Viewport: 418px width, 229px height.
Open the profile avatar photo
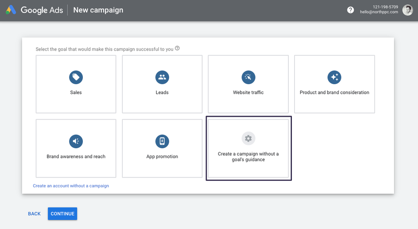coord(408,10)
